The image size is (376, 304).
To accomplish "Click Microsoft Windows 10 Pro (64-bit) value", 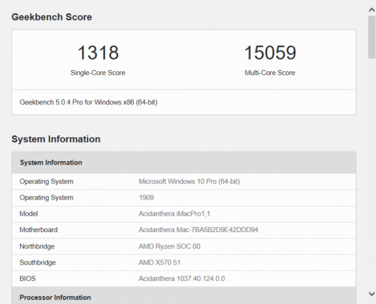I will 189,181.
